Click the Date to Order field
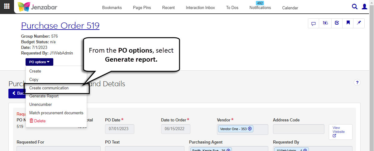374x151 pixels. pyautogui.click(x=176, y=129)
